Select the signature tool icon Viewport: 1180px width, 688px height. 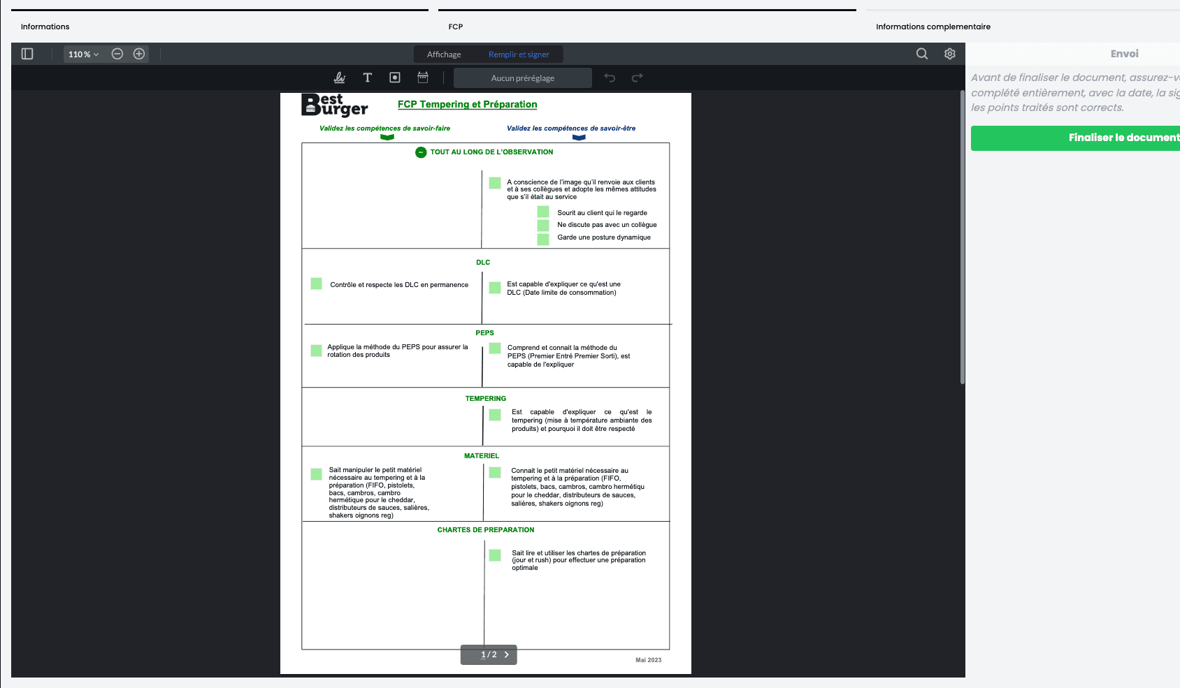tap(340, 78)
